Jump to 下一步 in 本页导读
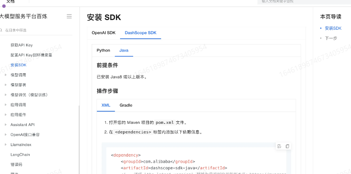This screenshot has height=174, width=351. (x=331, y=38)
